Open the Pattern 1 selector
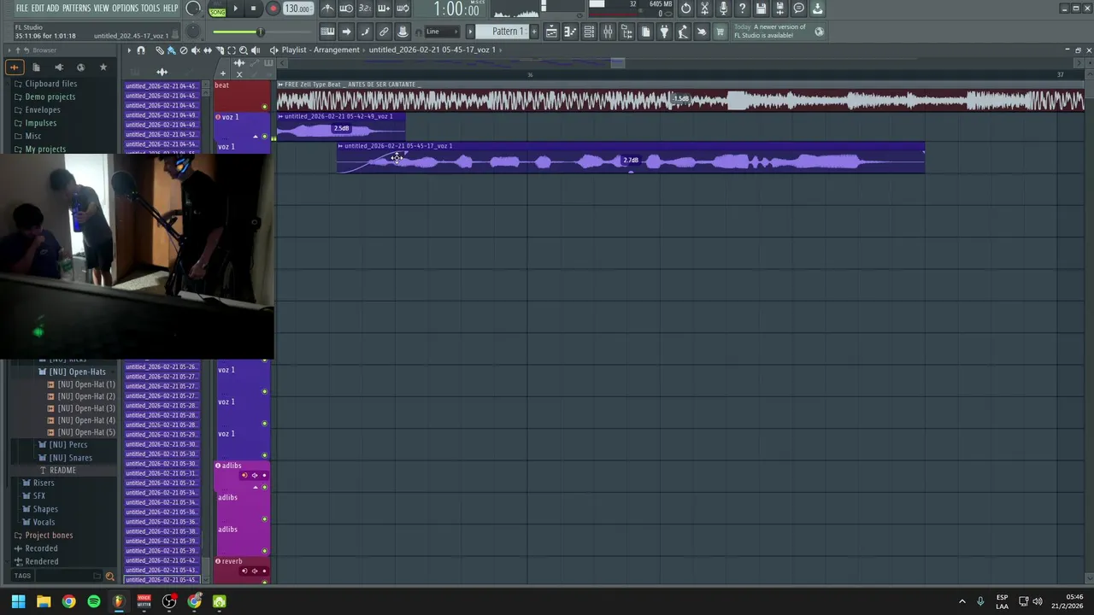Screen dimensions: 1094x615 (x=509, y=32)
